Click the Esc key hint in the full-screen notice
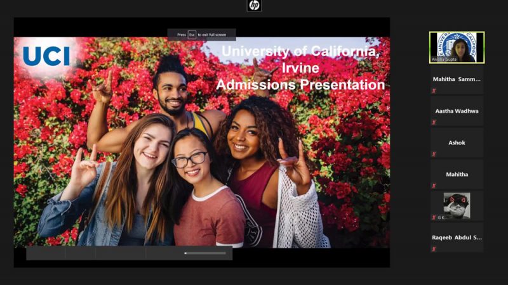This screenshot has width=508, height=285. pyautogui.click(x=192, y=35)
